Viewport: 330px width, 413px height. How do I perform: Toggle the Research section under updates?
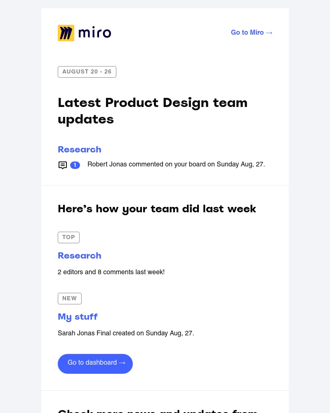pos(80,150)
